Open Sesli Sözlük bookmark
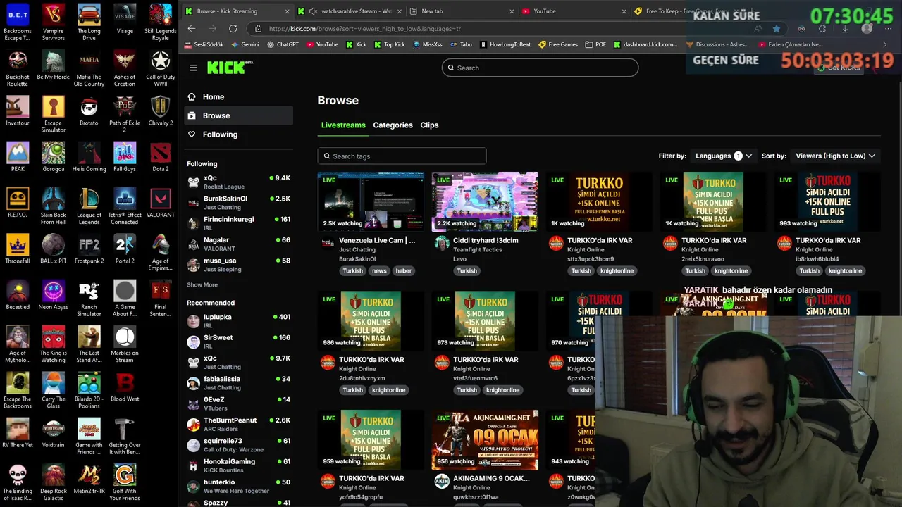This screenshot has height=507, width=902. (x=204, y=44)
